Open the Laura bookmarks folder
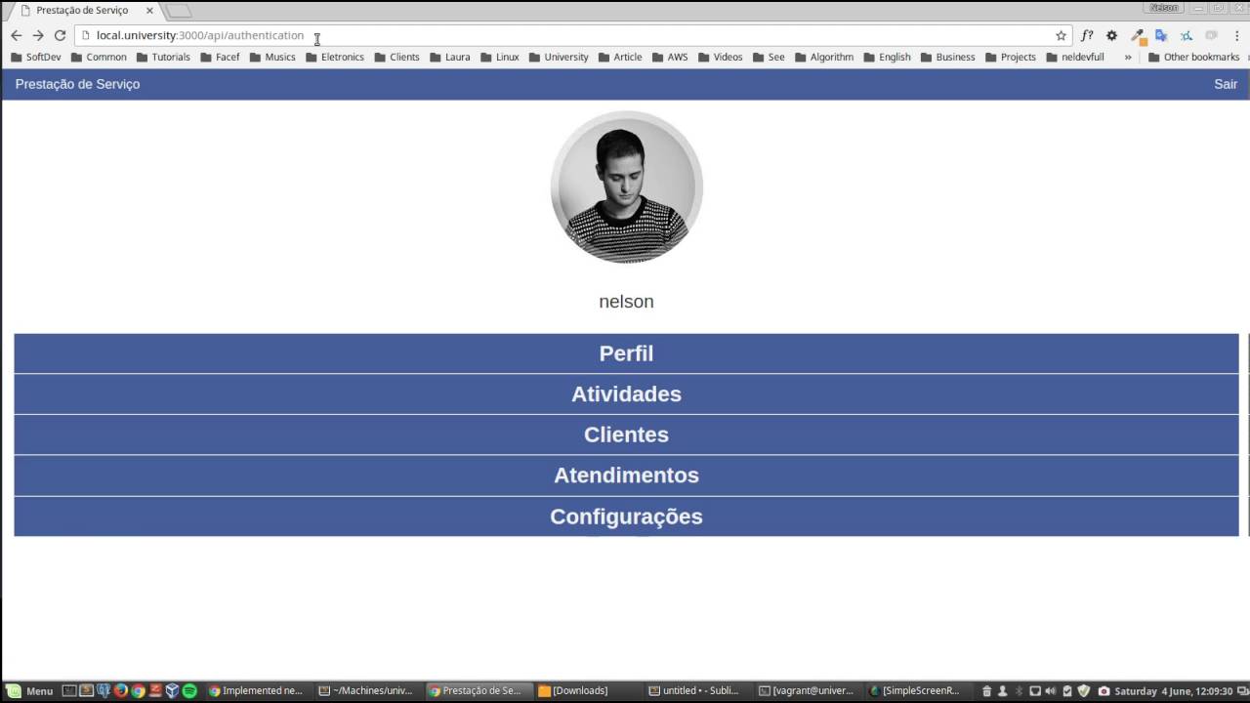1250x703 pixels. click(x=450, y=57)
